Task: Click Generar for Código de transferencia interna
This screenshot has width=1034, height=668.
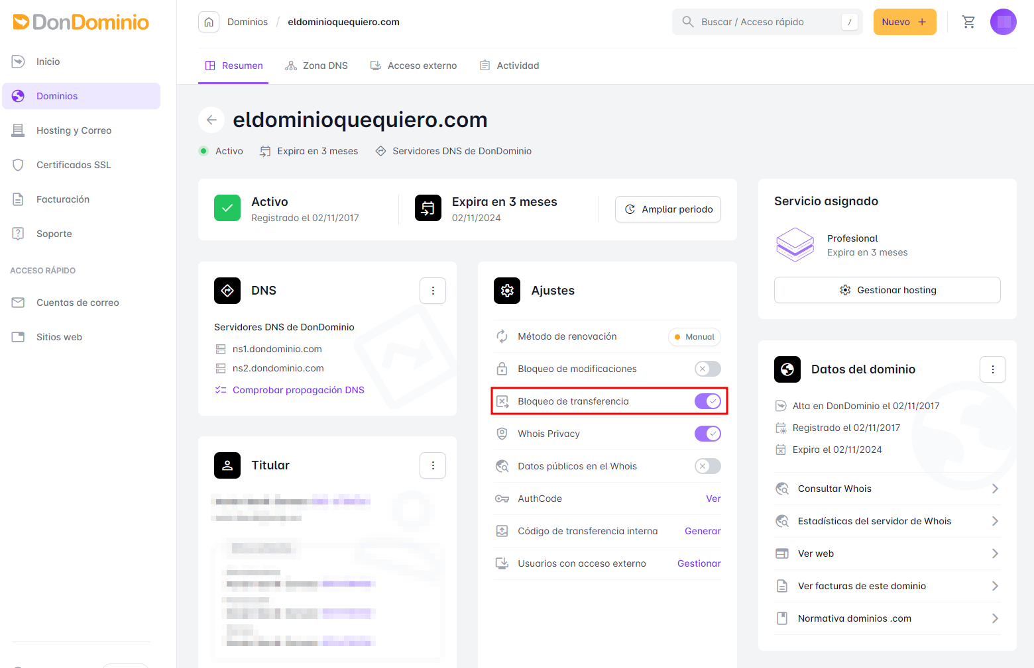Action: click(703, 531)
